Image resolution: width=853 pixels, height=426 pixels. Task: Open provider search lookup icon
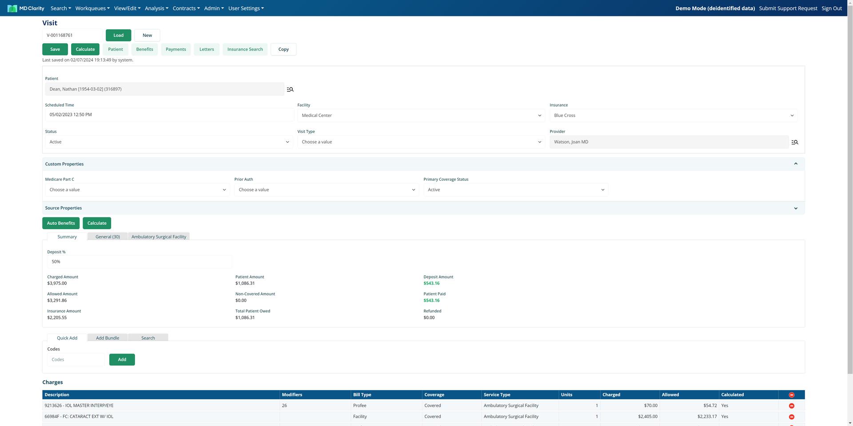[795, 142]
